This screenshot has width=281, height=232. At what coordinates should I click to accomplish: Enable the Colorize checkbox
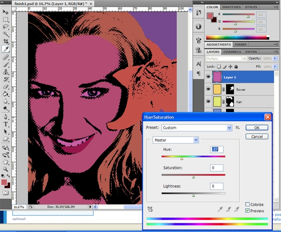pyautogui.click(x=247, y=204)
